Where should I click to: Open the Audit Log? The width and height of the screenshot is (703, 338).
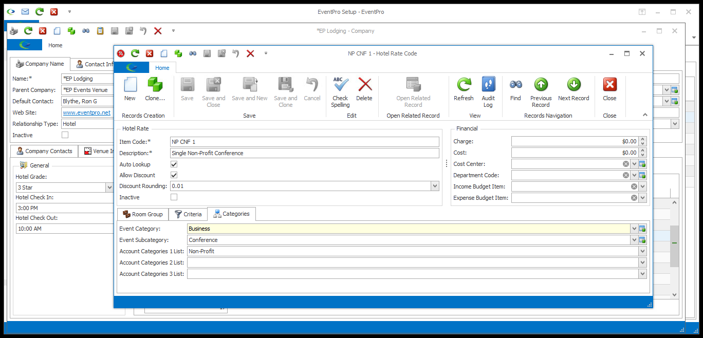(488, 92)
